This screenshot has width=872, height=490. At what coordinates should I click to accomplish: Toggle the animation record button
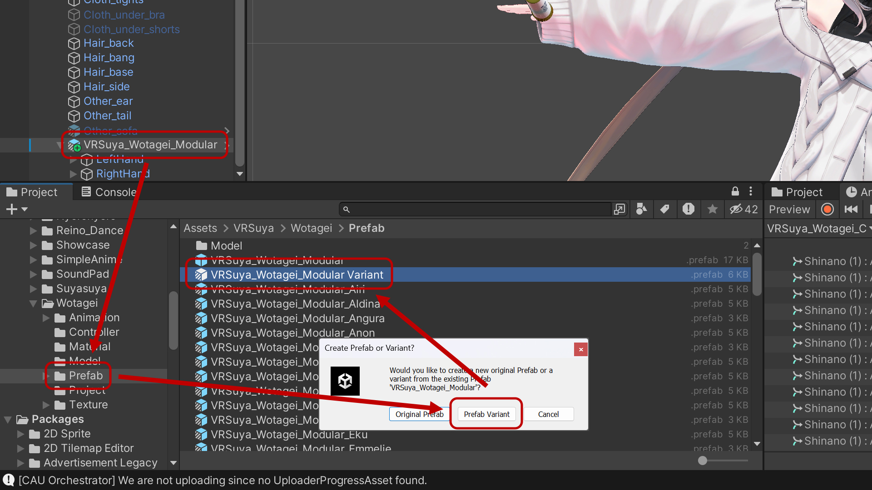(827, 209)
